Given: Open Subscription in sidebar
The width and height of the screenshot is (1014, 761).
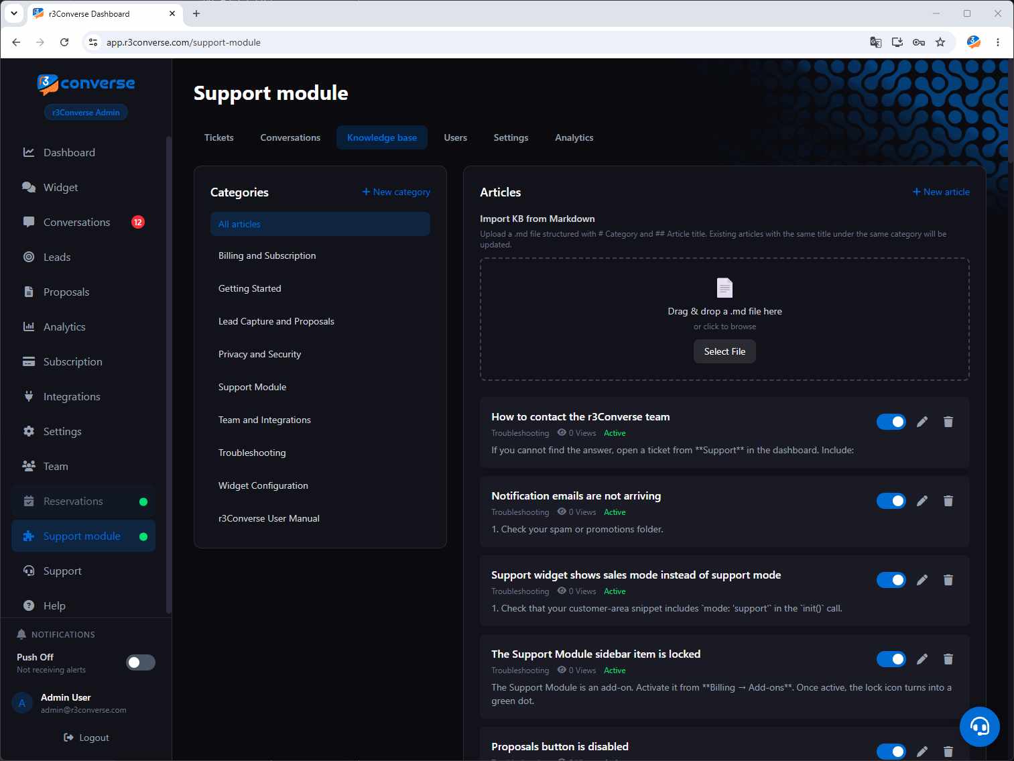Looking at the screenshot, I should click(83, 361).
